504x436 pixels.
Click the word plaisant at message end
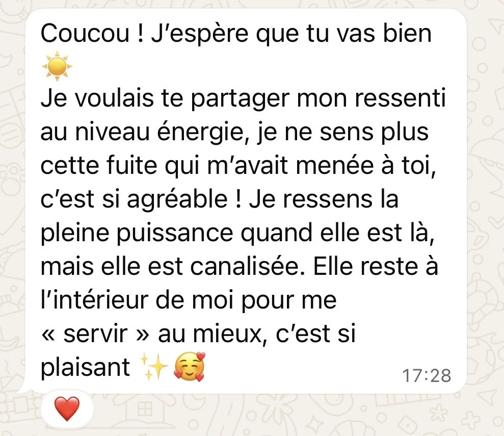coord(85,368)
